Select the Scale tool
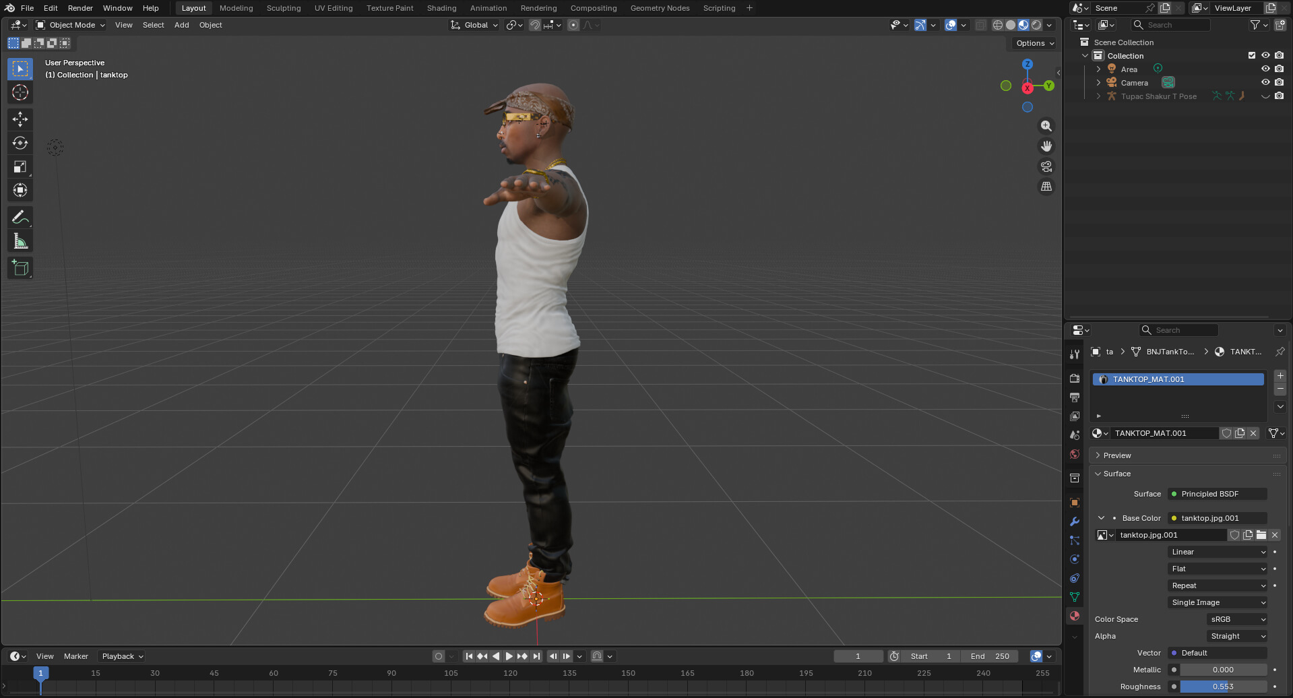 tap(20, 166)
